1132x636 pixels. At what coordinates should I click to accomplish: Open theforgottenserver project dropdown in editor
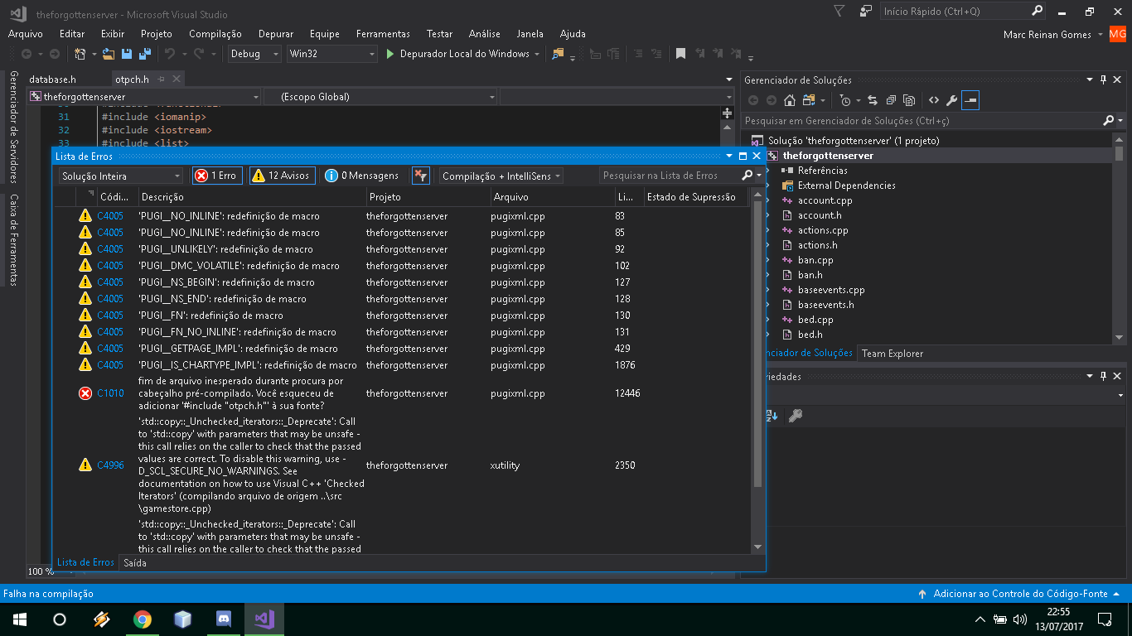pyautogui.click(x=145, y=97)
